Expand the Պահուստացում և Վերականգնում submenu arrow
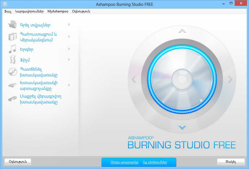Screen dimensions: 249x169 coord(69,37)
